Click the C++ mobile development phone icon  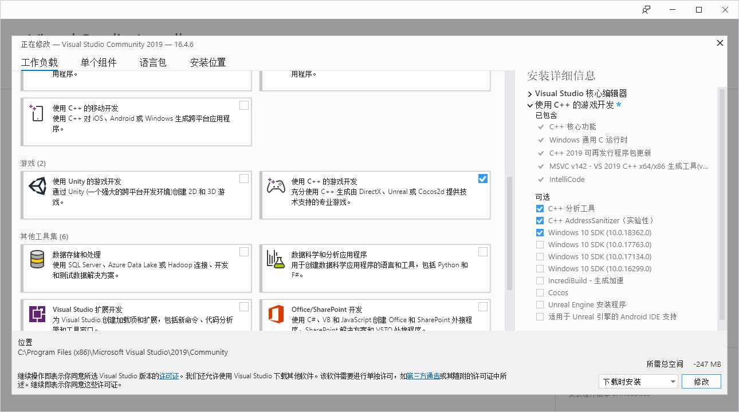pyautogui.click(x=37, y=113)
